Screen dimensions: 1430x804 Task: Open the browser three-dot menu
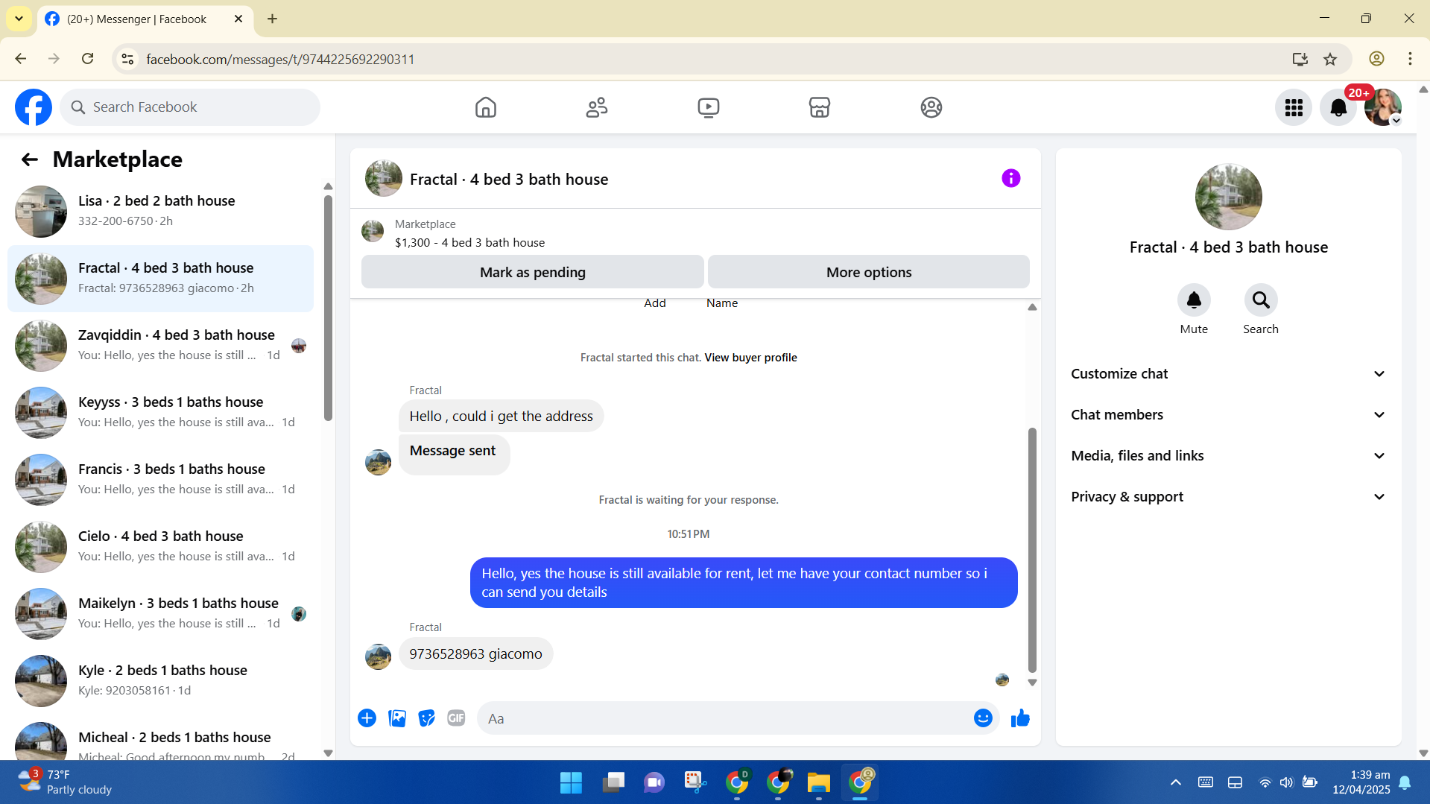click(x=1410, y=59)
